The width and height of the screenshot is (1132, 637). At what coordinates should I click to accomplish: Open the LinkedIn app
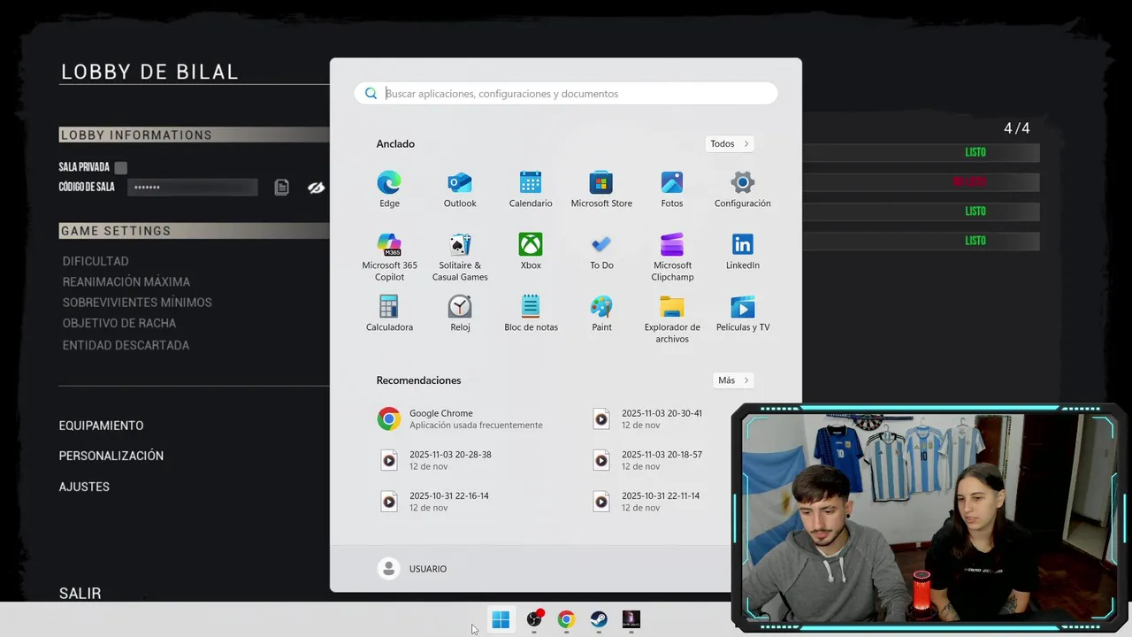pyautogui.click(x=743, y=251)
